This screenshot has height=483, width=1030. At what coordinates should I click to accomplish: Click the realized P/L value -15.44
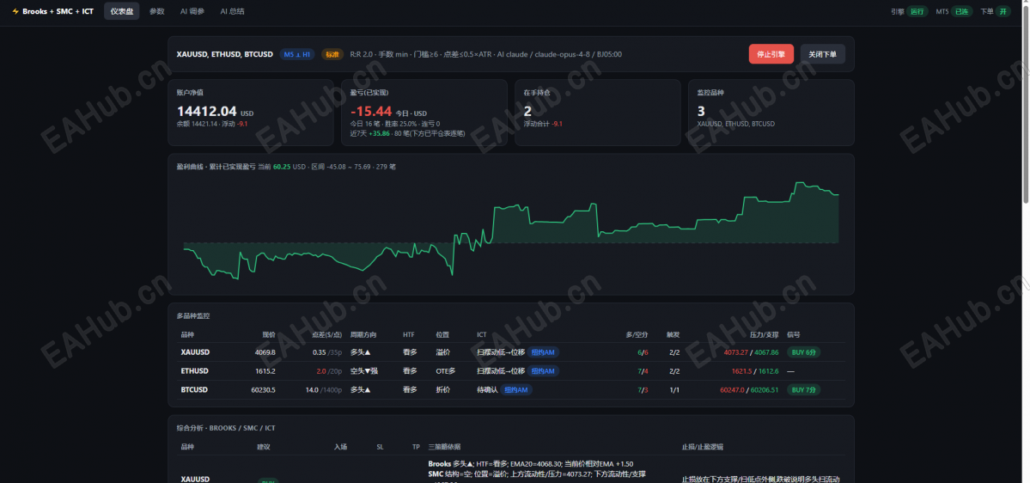pyautogui.click(x=371, y=112)
